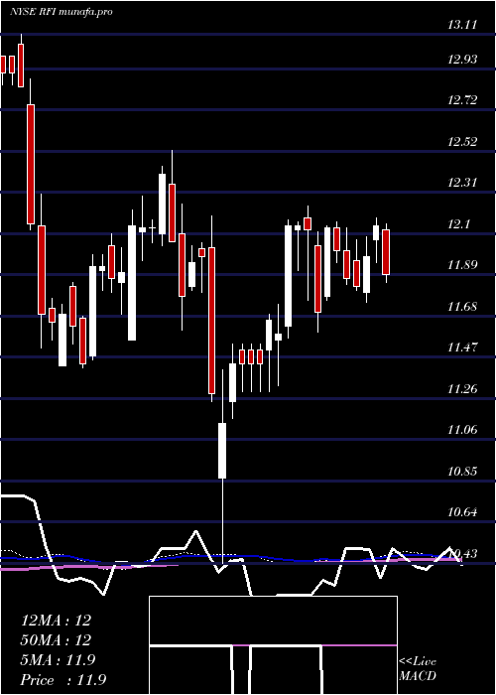Click the 10.85 price axis label
The width and height of the screenshot is (496, 695).
(x=462, y=471)
